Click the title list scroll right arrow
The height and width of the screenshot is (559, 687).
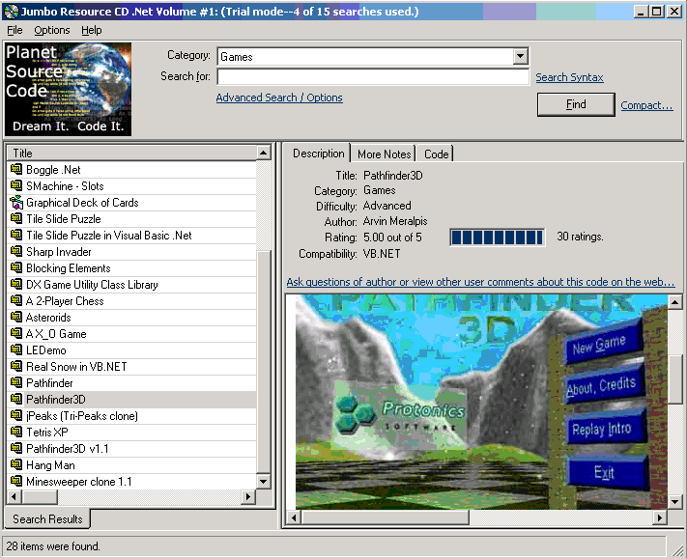click(x=248, y=496)
